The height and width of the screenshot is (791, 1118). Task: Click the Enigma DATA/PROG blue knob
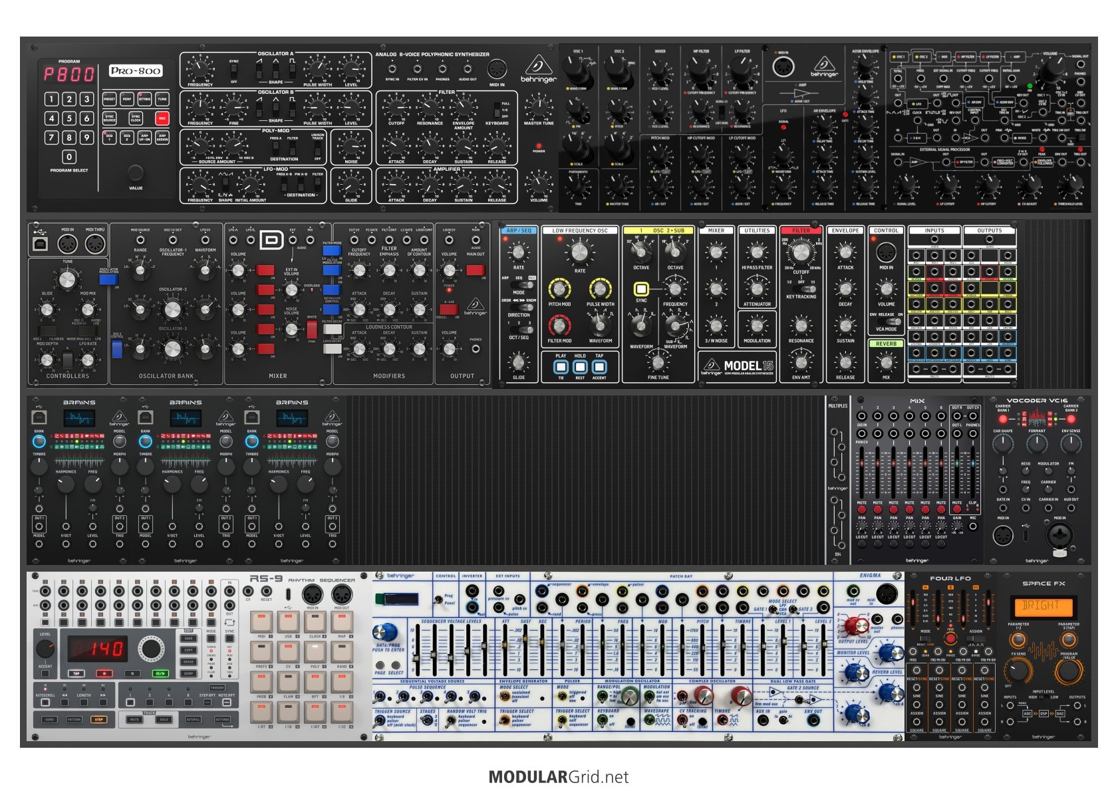tap(385, 632)
